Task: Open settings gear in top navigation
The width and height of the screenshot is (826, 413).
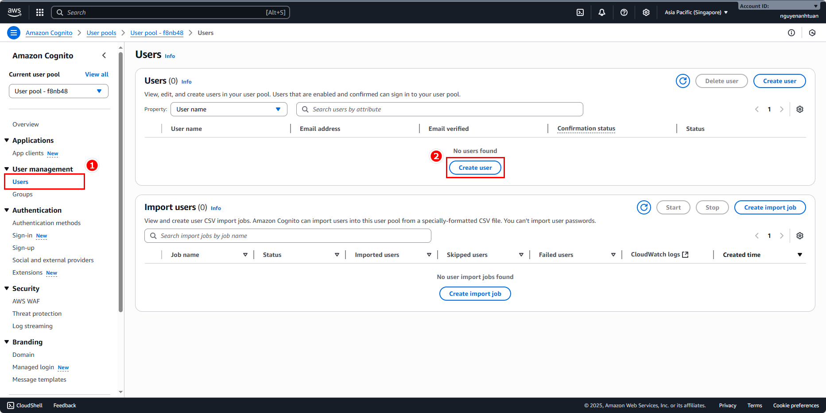Action: 646,12
